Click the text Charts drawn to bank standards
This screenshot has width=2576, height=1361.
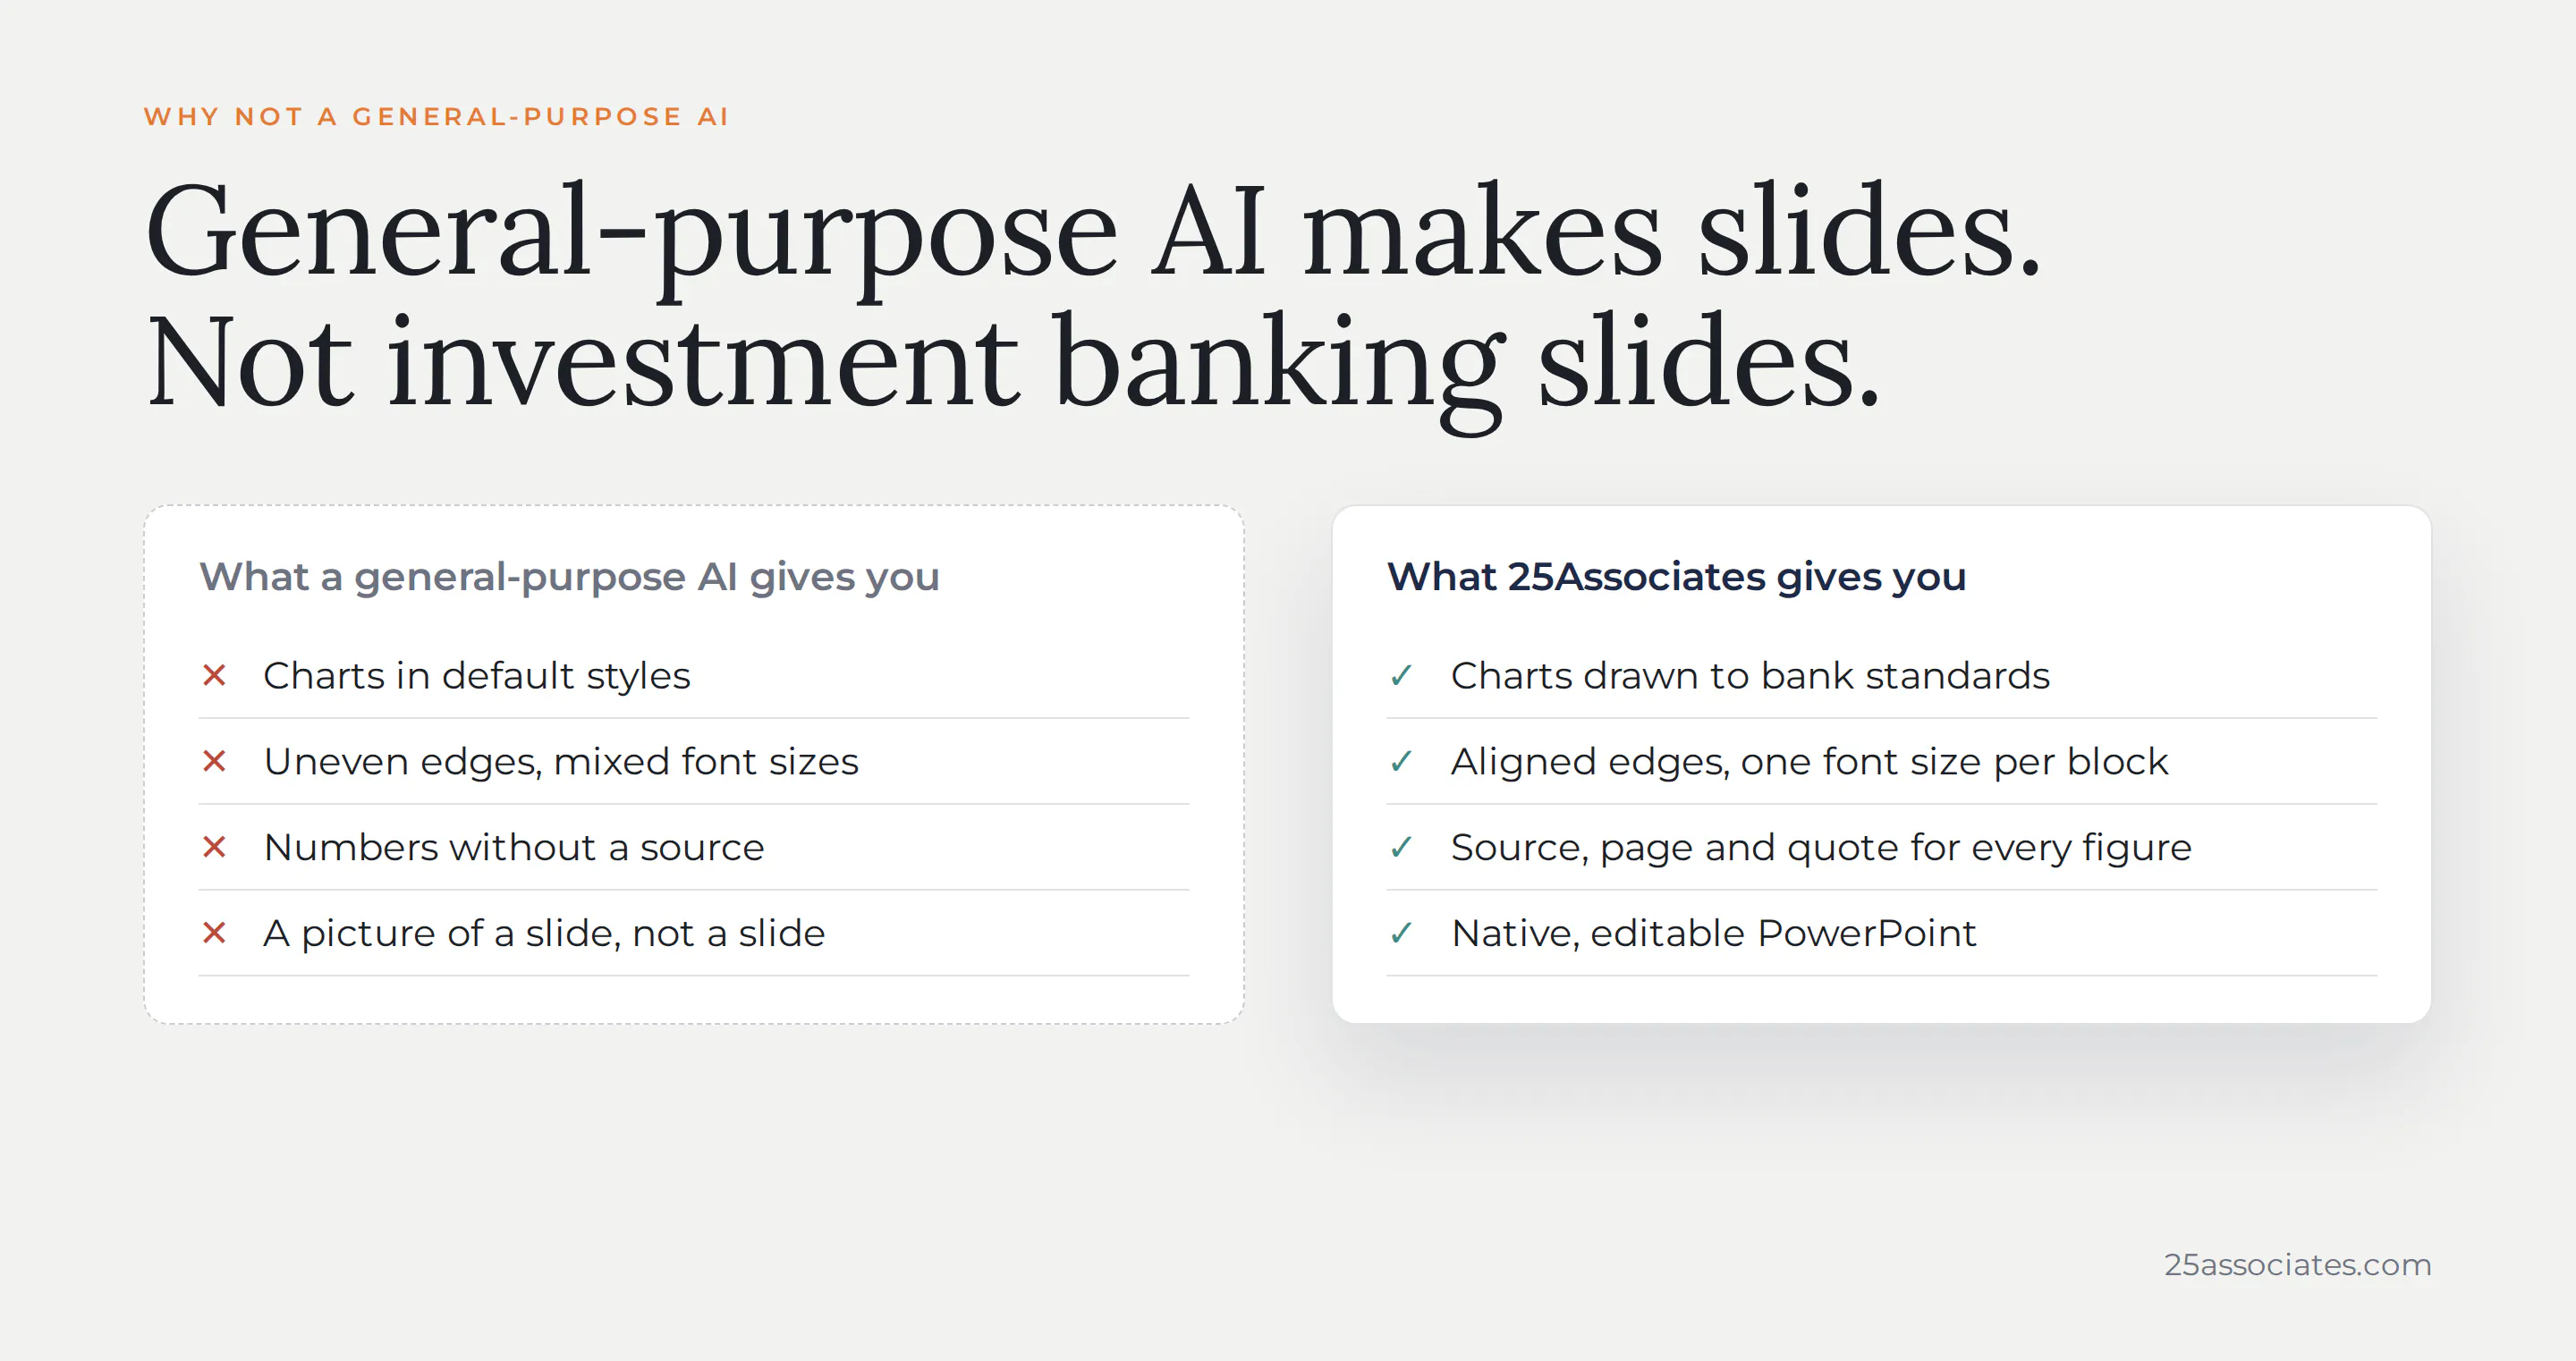pos(1750,676)
